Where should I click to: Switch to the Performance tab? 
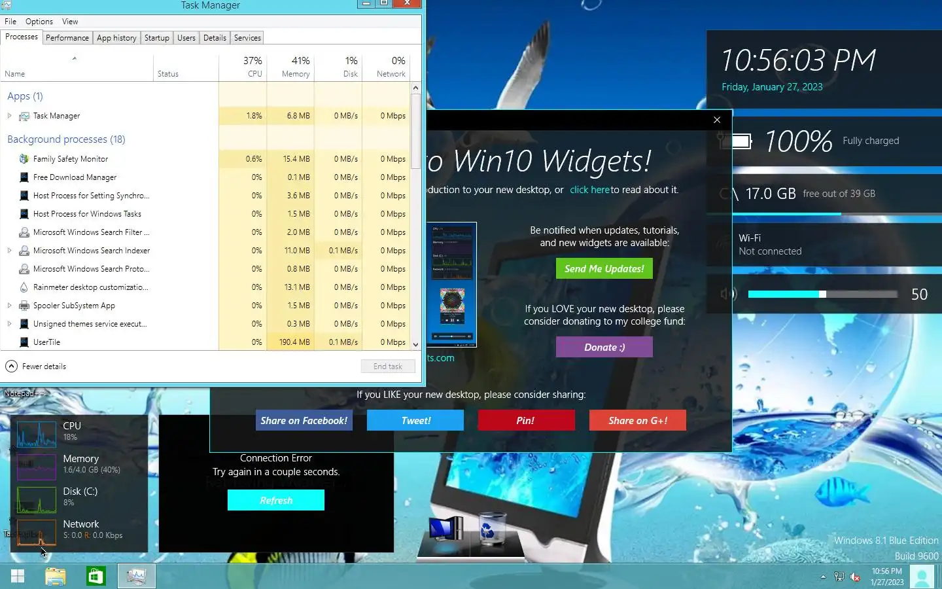tap(67, 38)
